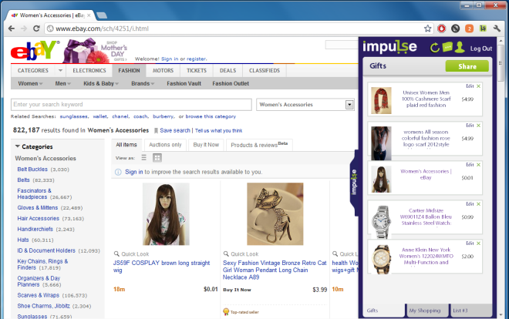Screen dimensions: 509x319
Task: Switch to My Shopping list tab
Action: click(426, 311)
